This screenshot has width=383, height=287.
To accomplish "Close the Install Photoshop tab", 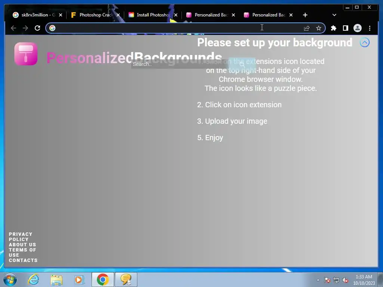I will point(176,15).
